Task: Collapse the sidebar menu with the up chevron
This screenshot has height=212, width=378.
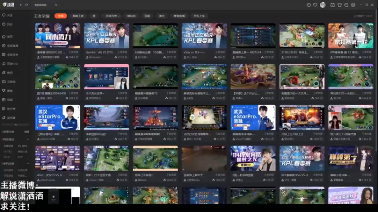Action: tap(16, 125)
